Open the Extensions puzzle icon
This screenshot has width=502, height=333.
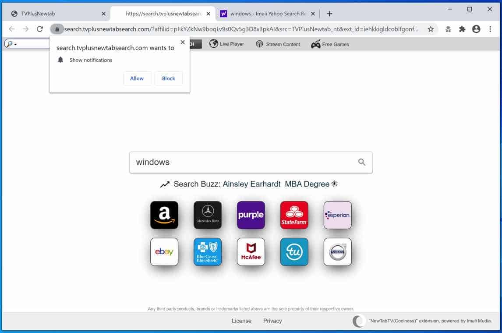coord(462,29)
